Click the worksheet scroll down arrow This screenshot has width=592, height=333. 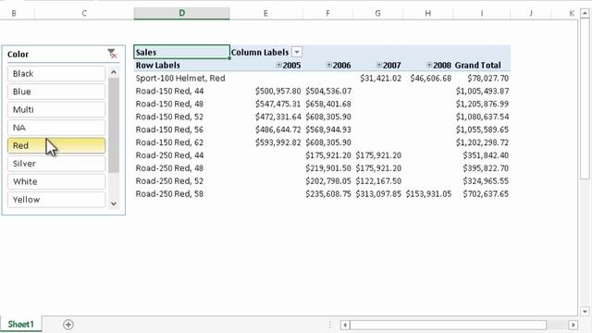click(585, 312)
